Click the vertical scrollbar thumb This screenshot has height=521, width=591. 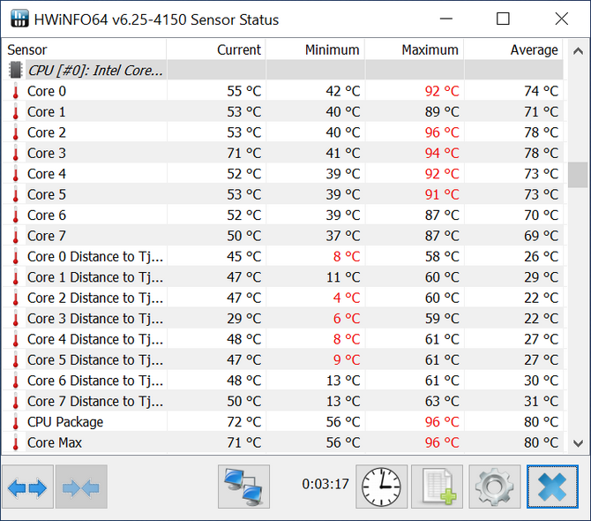click(x=578, y=175)
